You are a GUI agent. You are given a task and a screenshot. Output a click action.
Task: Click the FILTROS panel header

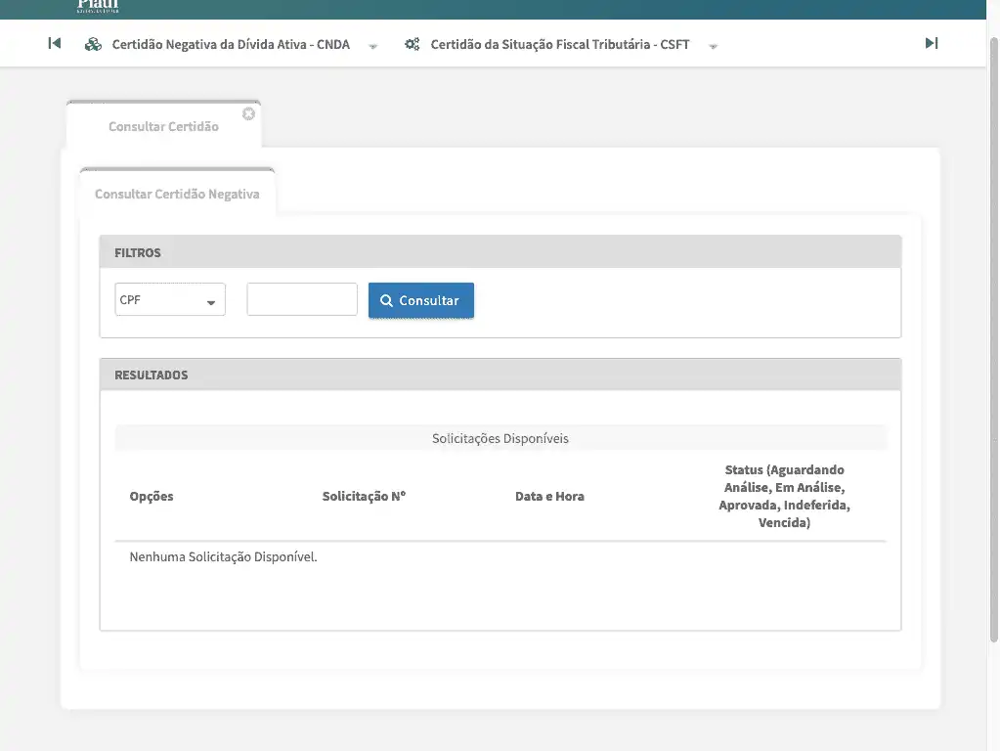coord(500,252)
